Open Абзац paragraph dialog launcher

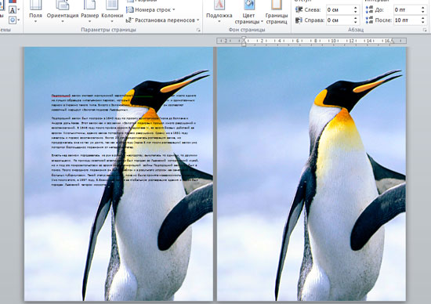(425, 30)
